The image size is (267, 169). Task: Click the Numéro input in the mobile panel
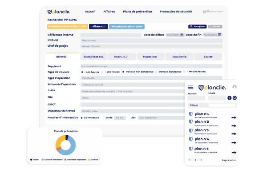pyautogui.click(x=197, y=98)
